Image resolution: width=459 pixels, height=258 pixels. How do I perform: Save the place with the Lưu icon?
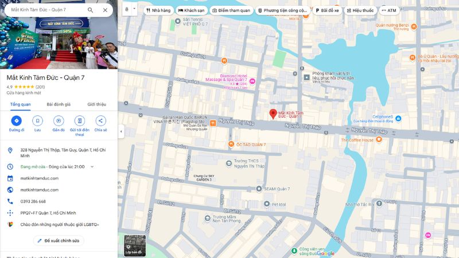click(37, 121)
